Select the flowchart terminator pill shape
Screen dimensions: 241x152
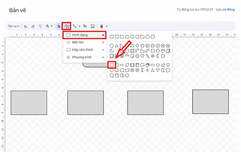[x=153, y=65]
